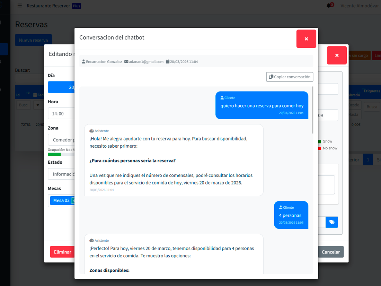
Task: Click Eliminar button in edit dialog
Action: point(62,252)
